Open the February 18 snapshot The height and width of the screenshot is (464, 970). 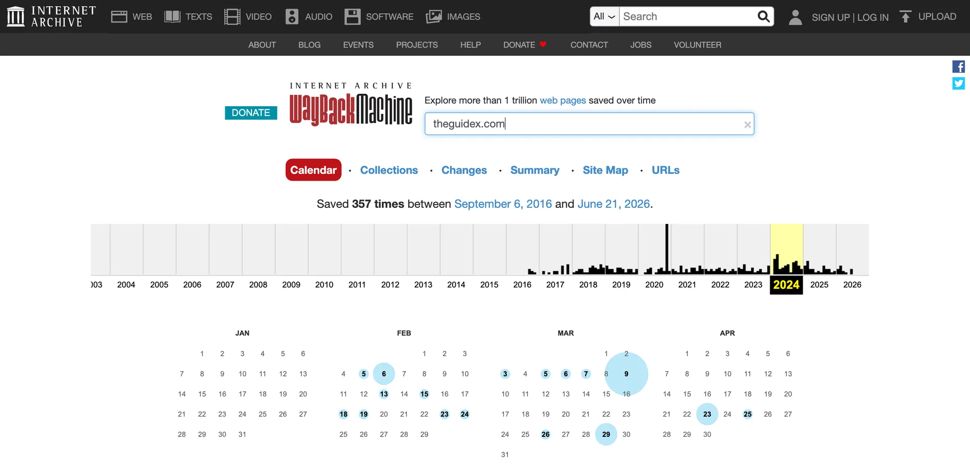pyautogui.click(x=343, y=415)
